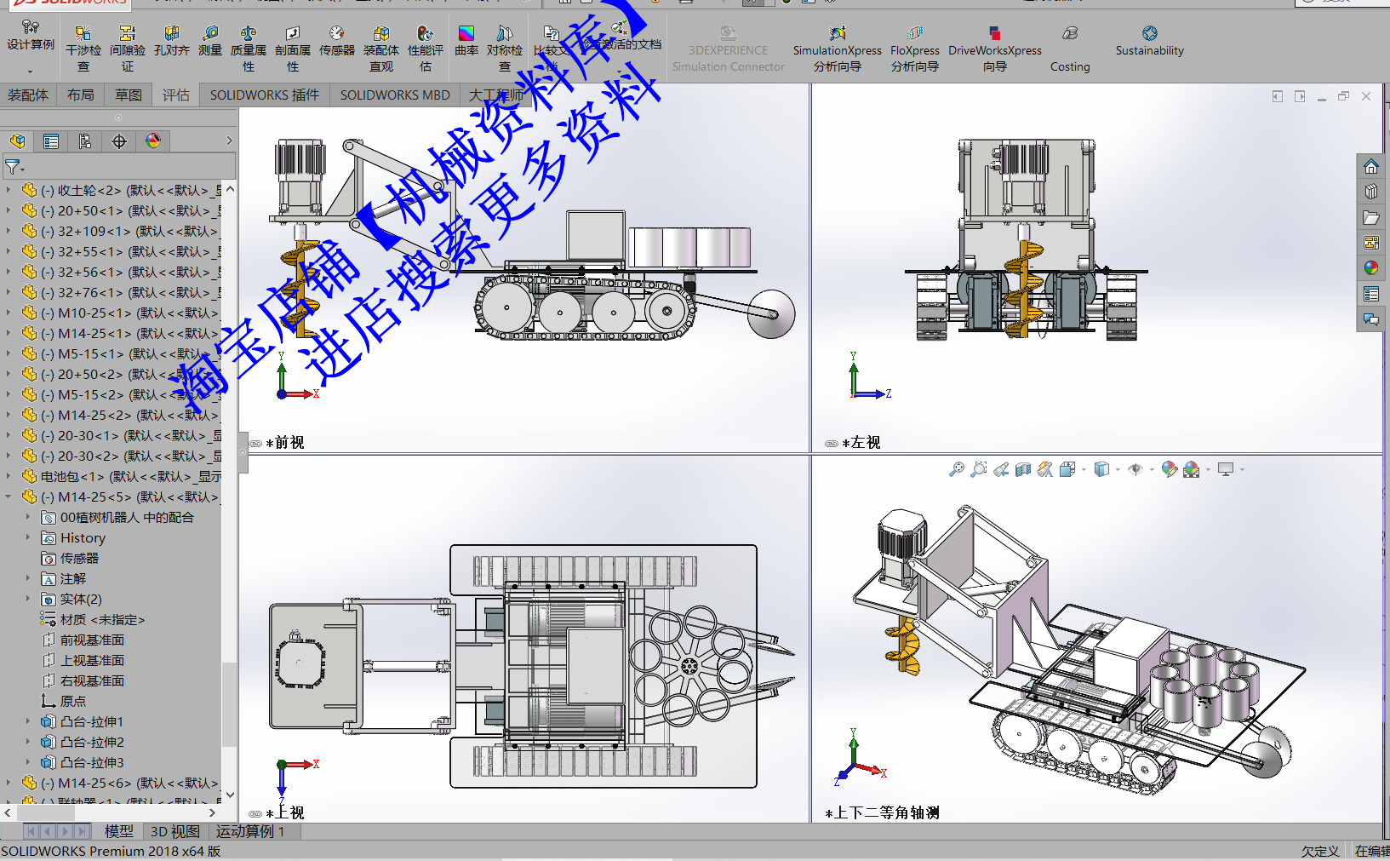
Task: Click the *前视 view label link icon
Action: click(255, 444)
